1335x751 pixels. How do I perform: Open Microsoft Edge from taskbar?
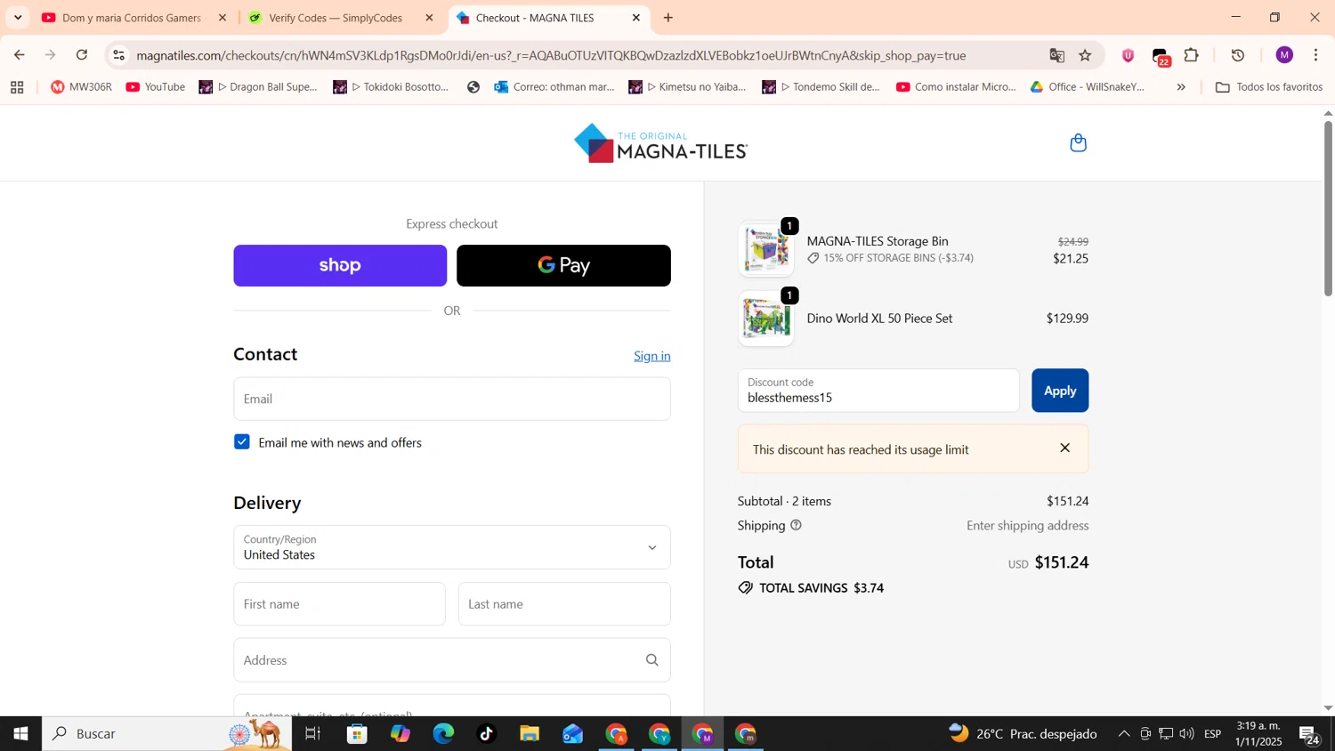(x=443, y=734)
